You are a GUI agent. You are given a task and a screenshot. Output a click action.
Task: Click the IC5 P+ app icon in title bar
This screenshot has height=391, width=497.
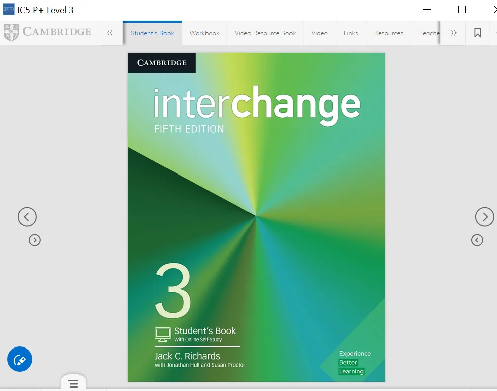(9, 10)
